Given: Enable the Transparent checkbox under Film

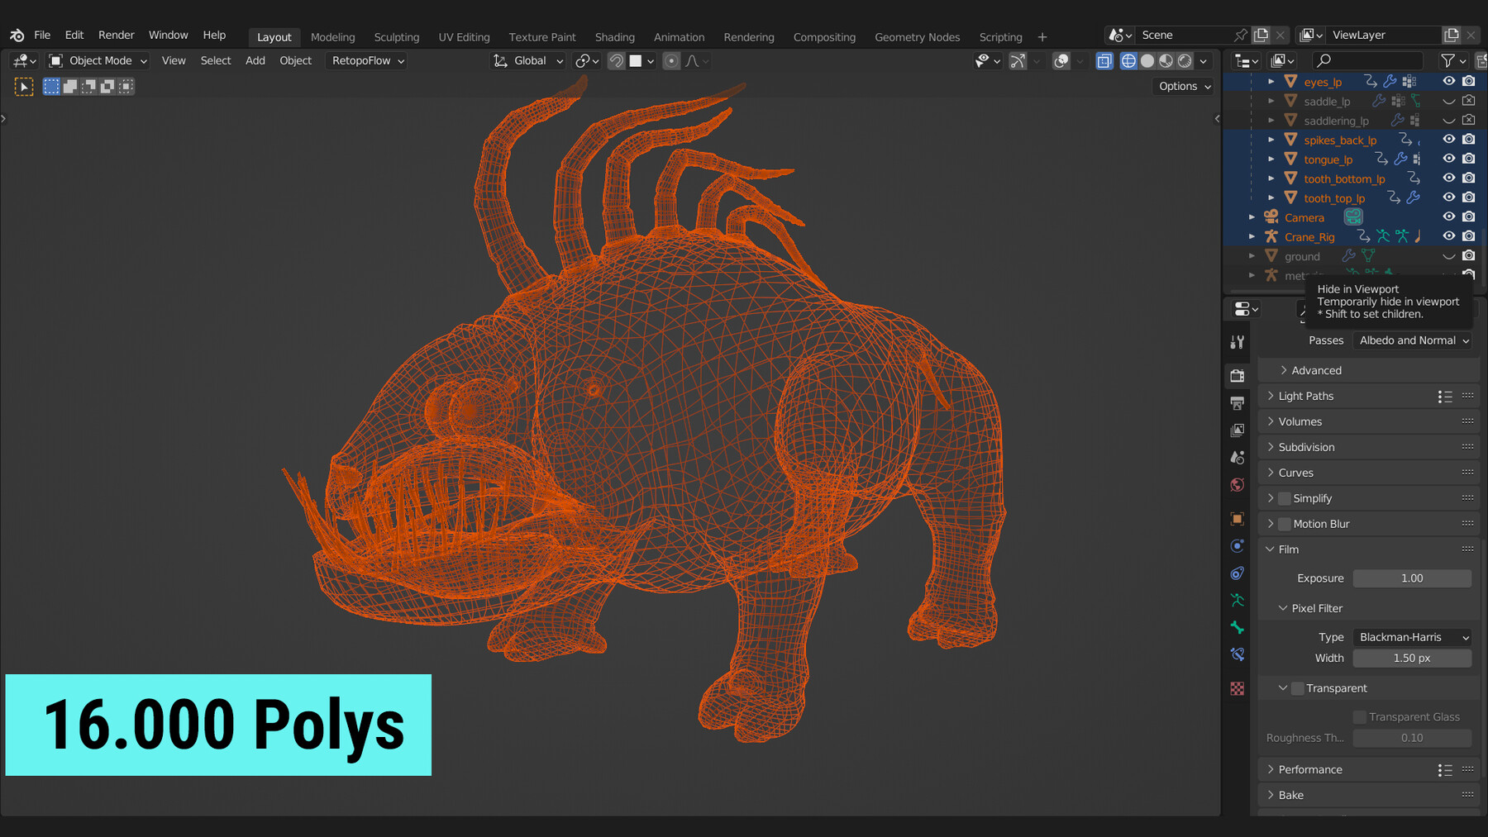Looking at the screenshot, I should [x=1296, y=687].
